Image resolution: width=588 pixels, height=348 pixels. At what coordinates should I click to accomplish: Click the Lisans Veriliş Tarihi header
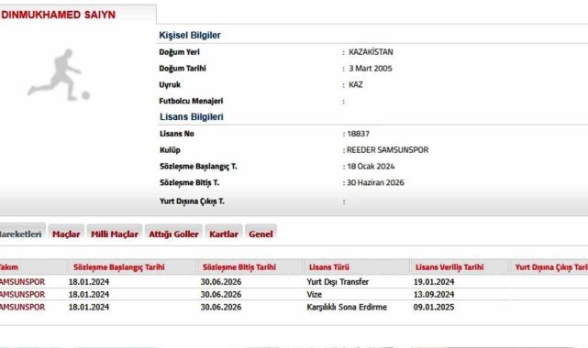449,267
